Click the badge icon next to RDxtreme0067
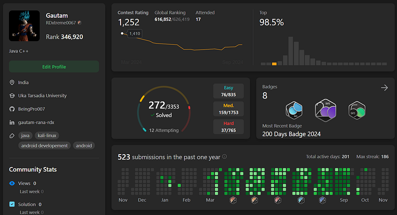The height and width of the screenshot is (215, 397). tap(79, 23)
